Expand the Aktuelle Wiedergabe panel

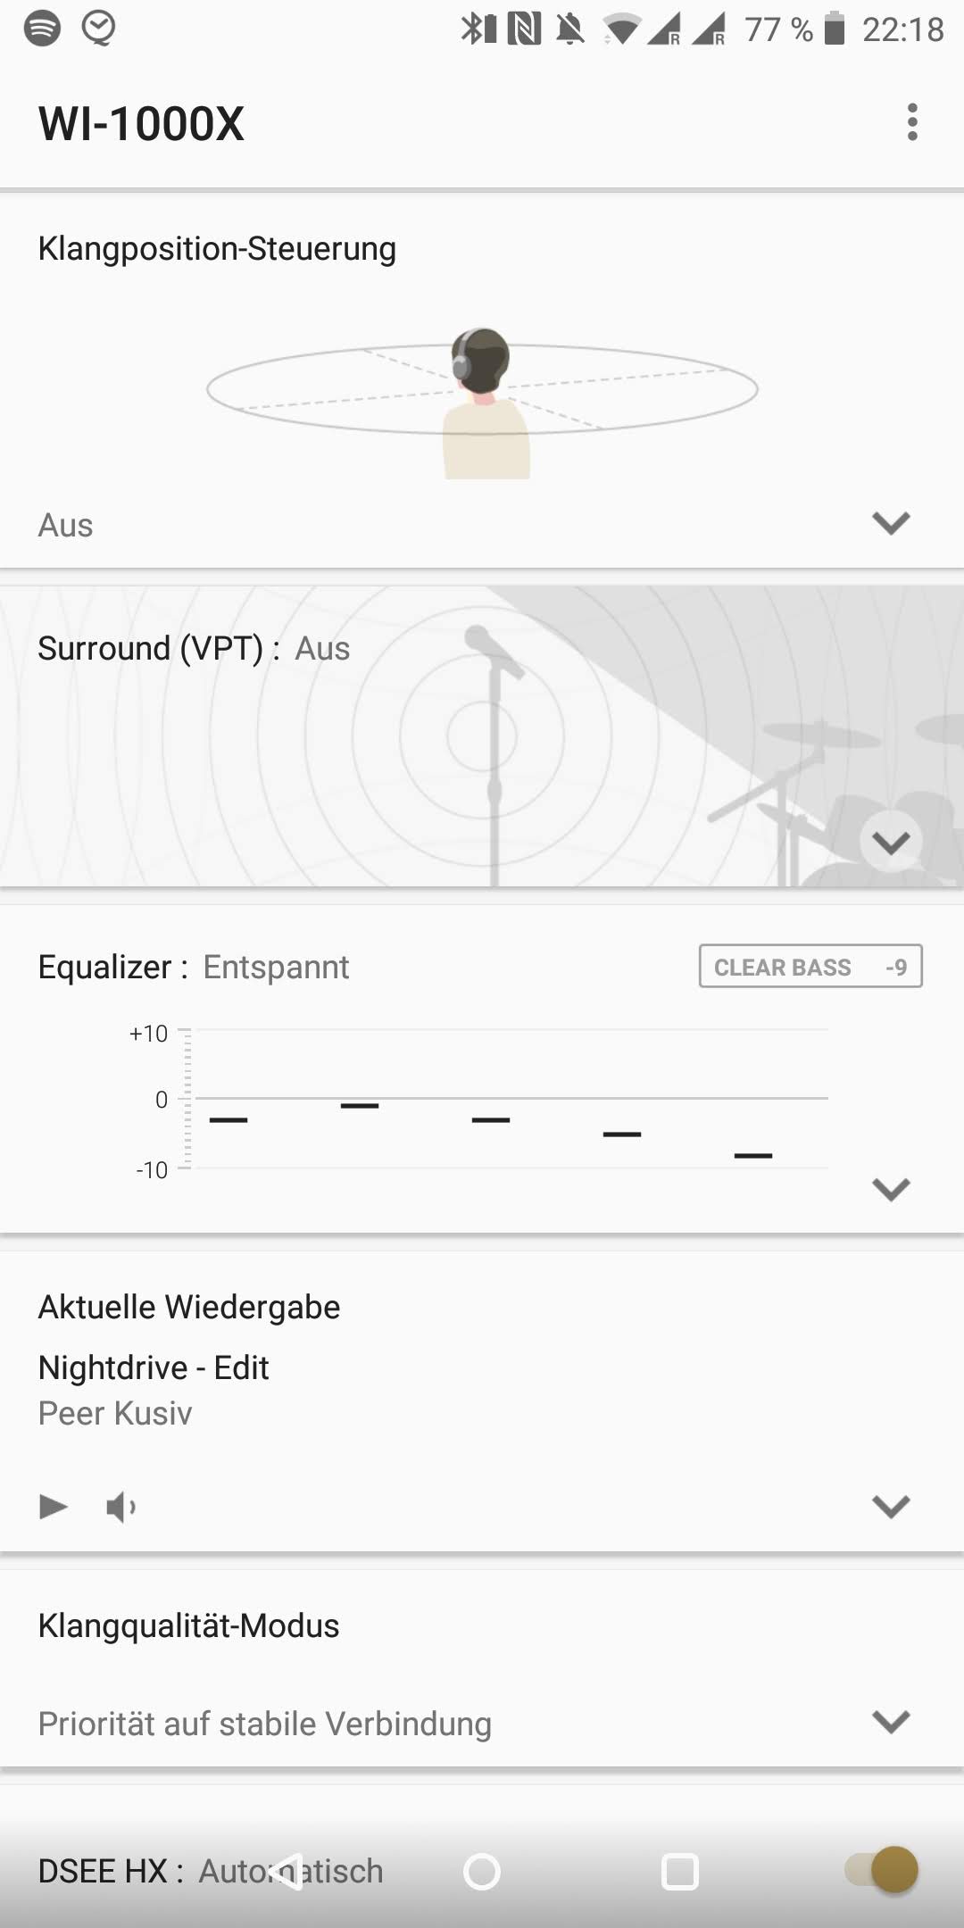coord(890,1507)
